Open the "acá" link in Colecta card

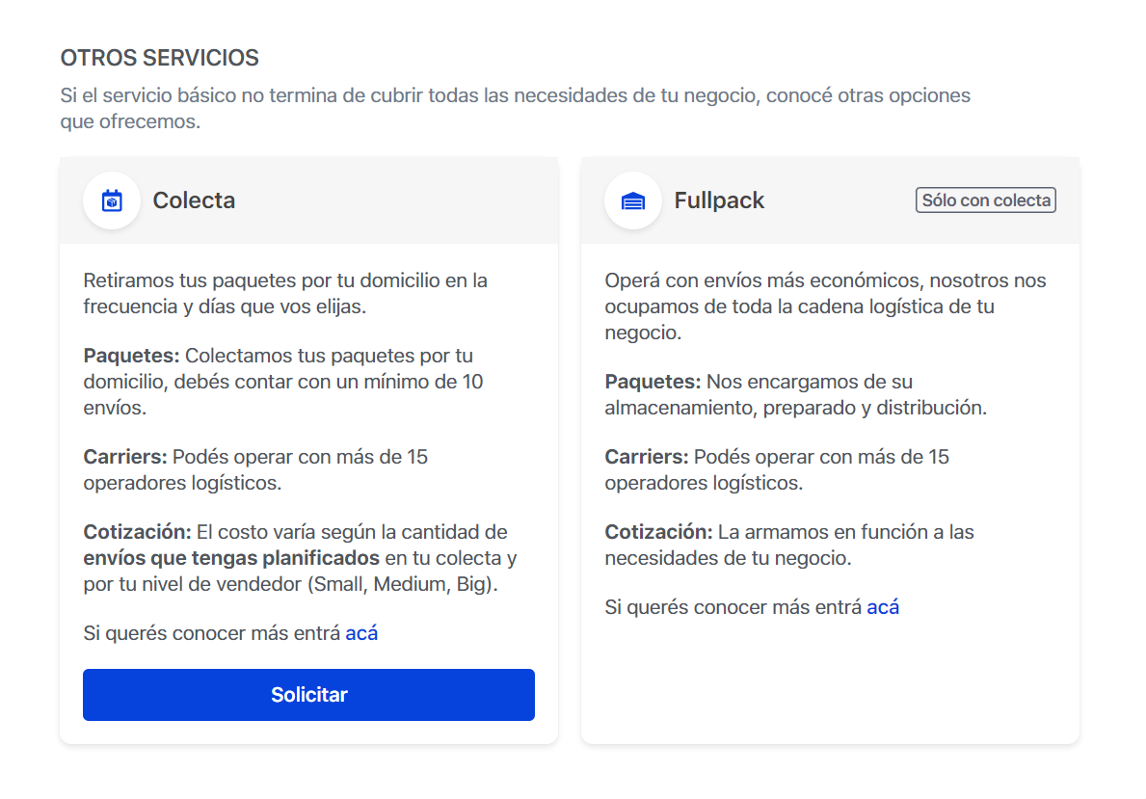361,633
